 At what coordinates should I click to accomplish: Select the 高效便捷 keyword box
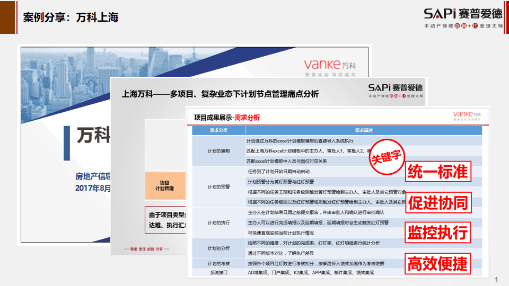click(438, 263)
